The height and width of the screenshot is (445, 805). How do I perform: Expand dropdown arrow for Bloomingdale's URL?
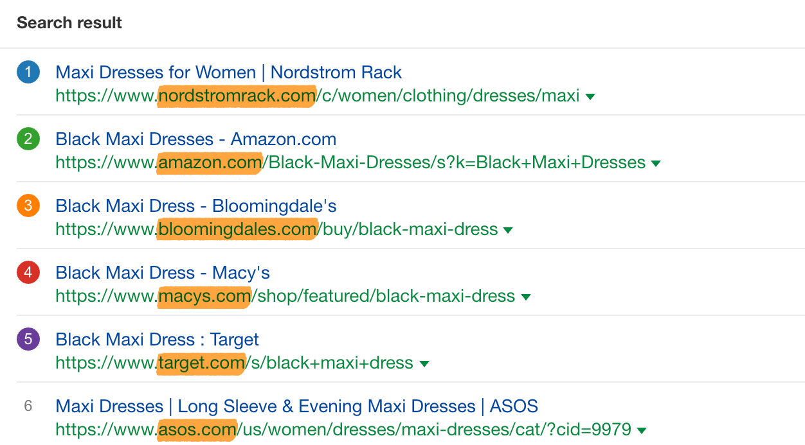(508, 231)
